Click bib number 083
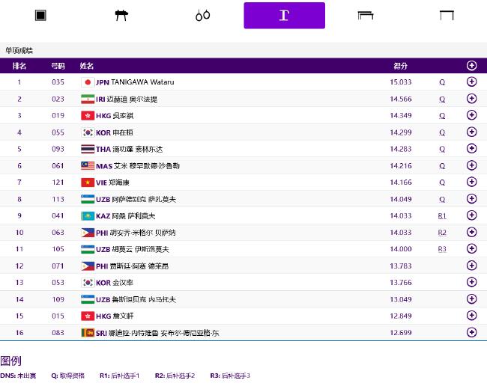The height and width of the screenshot is (386, 487). tap(58, 333)
